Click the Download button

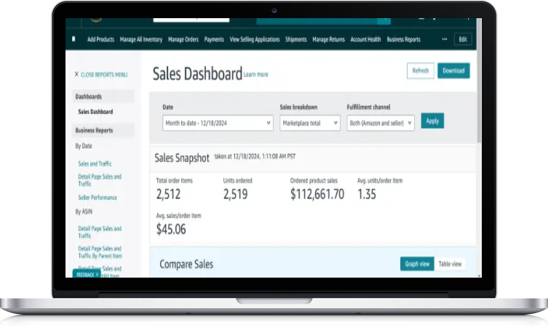[x=453, y=70]
